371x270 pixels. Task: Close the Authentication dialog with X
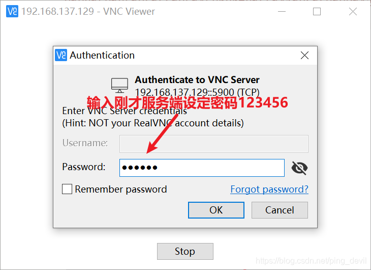pos(304,56)
